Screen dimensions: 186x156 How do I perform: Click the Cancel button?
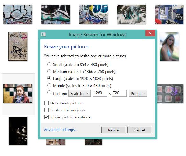point(139,130)
